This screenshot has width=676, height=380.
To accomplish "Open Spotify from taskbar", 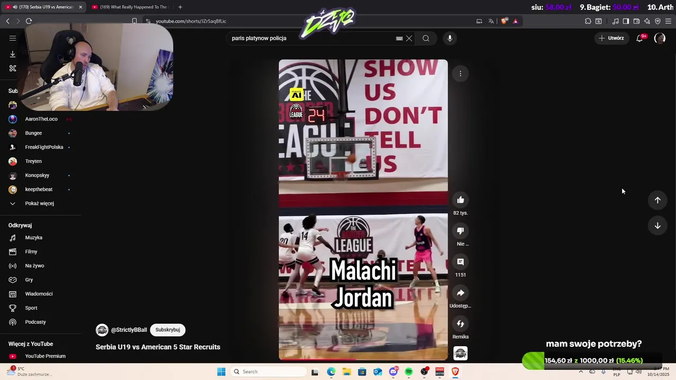I will pos(409,372).
